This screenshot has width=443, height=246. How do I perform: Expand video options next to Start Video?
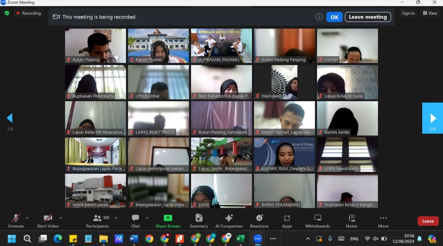(x=61, y=218)
